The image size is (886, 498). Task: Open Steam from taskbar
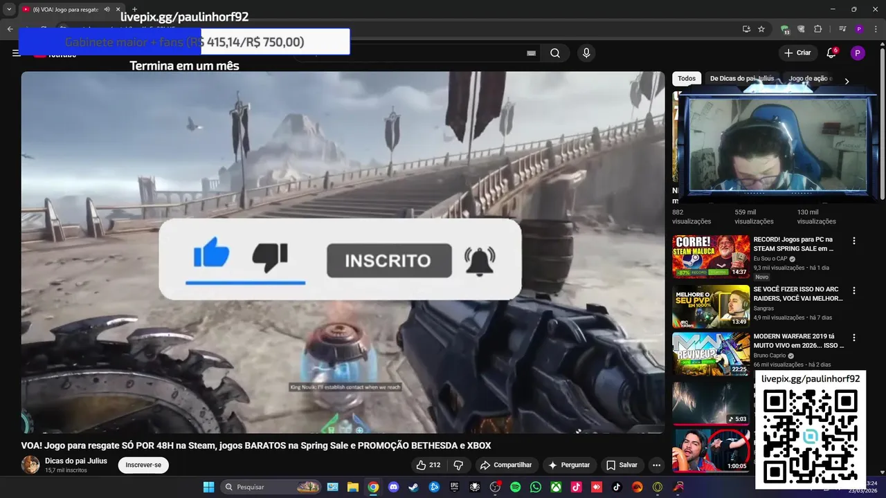pyautogui.click(x=414, y=487)
